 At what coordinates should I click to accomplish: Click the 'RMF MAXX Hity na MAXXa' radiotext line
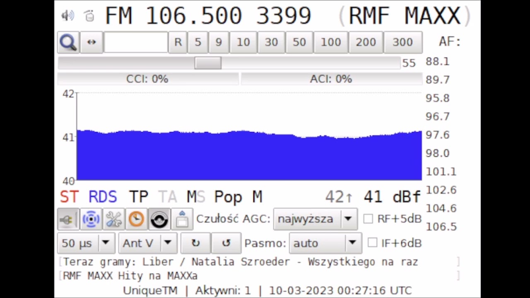pyautogui.click(x=130, y=276)
